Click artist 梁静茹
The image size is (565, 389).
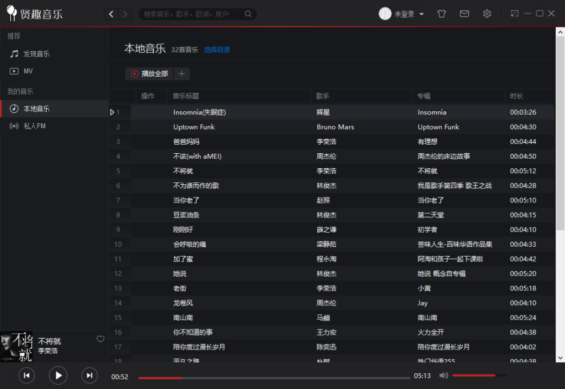coord(326,244)
